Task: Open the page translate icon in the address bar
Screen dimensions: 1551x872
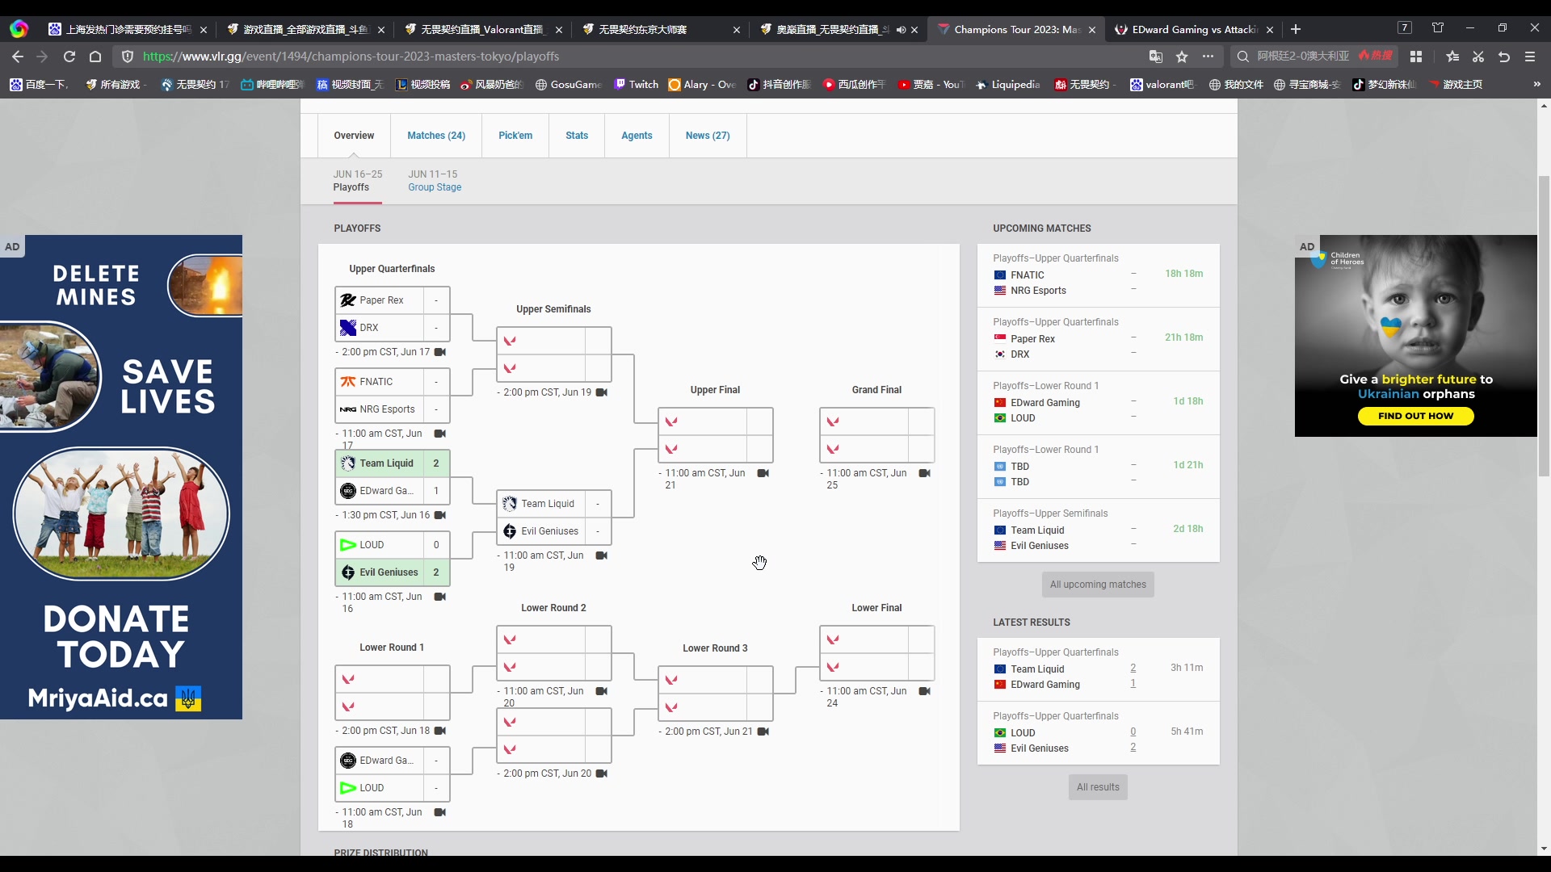Action: [1156, 57]
